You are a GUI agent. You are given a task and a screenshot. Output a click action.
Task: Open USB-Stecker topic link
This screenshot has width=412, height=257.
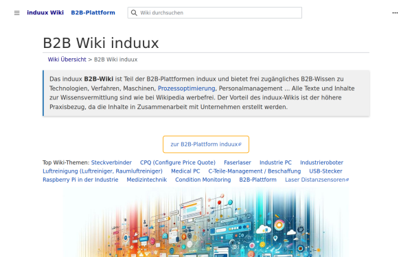pos(325,171)
